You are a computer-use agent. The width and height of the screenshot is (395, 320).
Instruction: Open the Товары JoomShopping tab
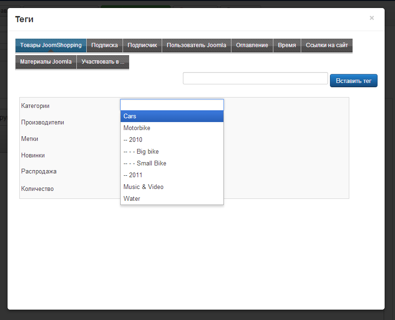pyautogui.click(x=51, y=45)
